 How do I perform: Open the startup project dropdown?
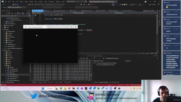tap(54, 5)
